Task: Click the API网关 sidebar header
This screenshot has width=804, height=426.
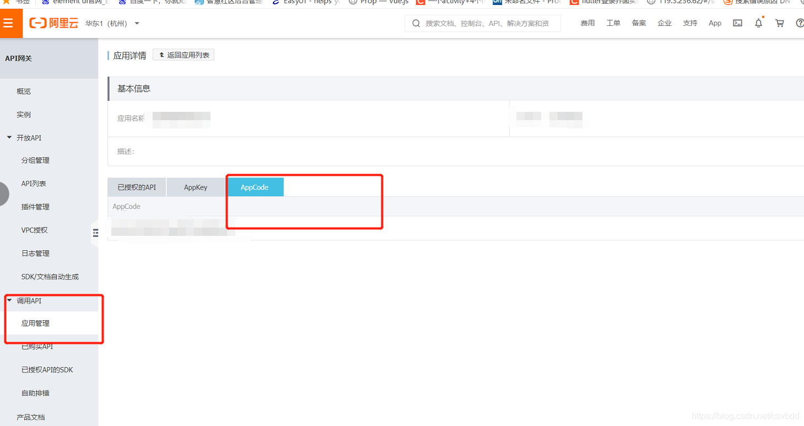Action: click(19, 58)
